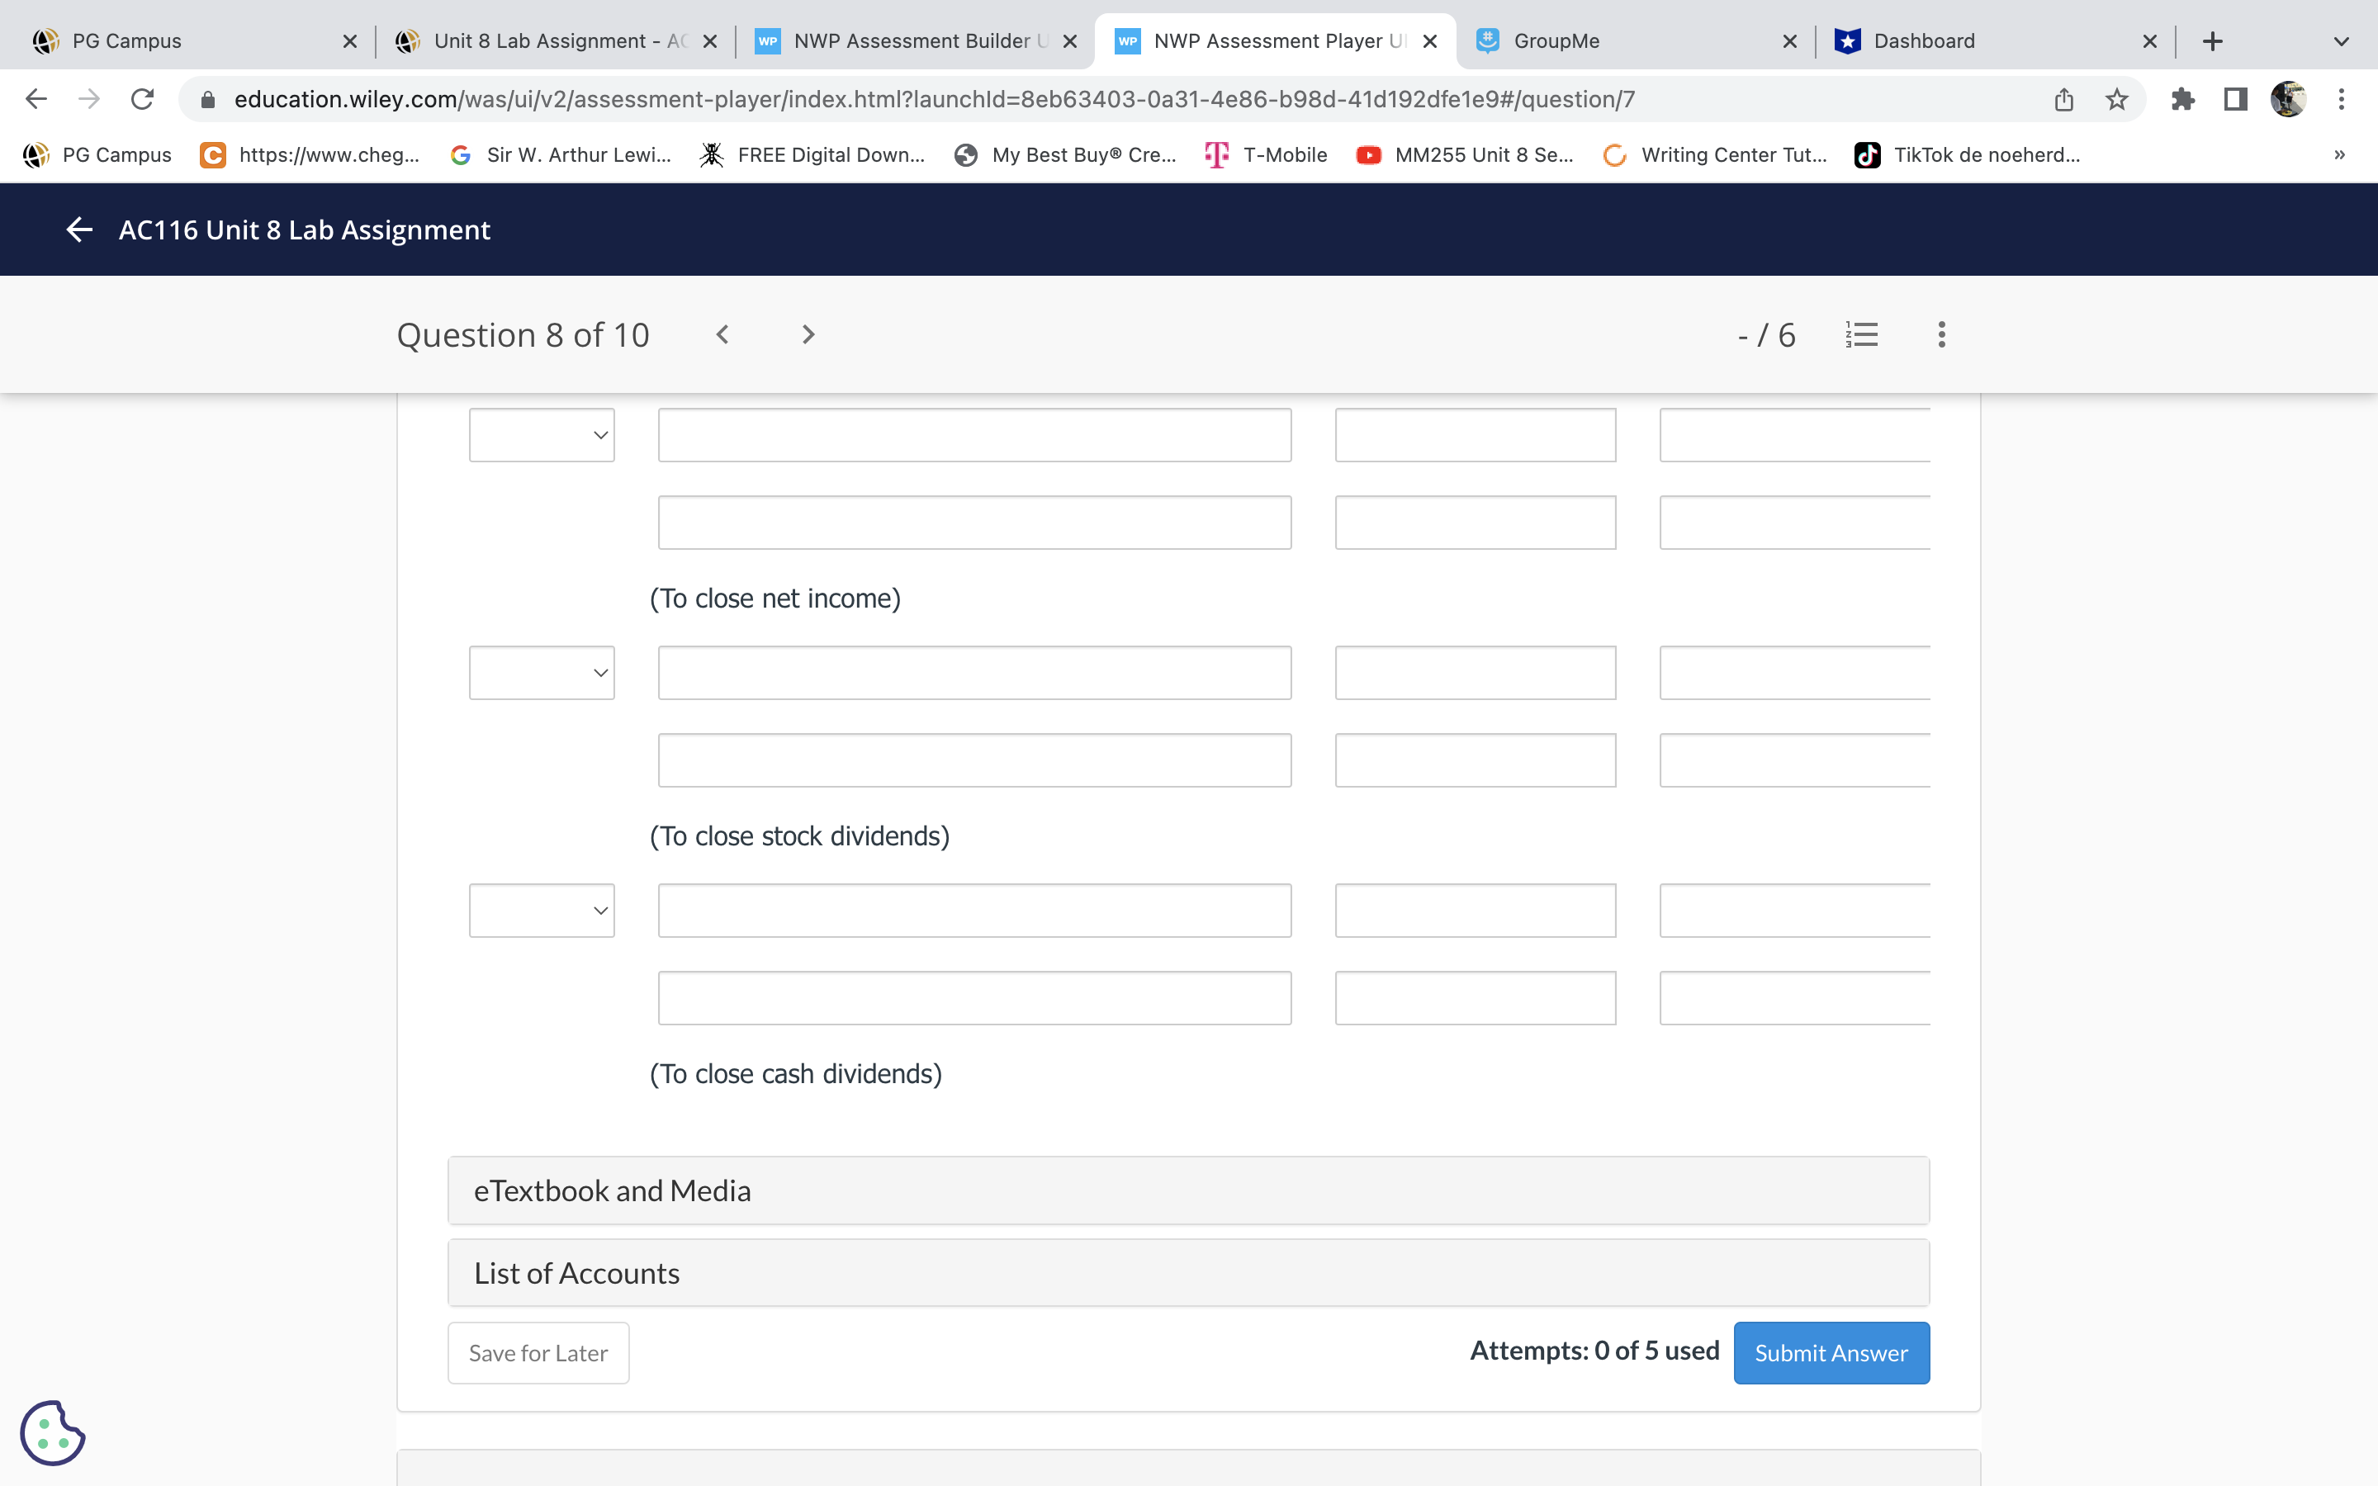Click first account title field for cash dividends
This screenshot has height=1486, width=2378.
tap(973, 911)
